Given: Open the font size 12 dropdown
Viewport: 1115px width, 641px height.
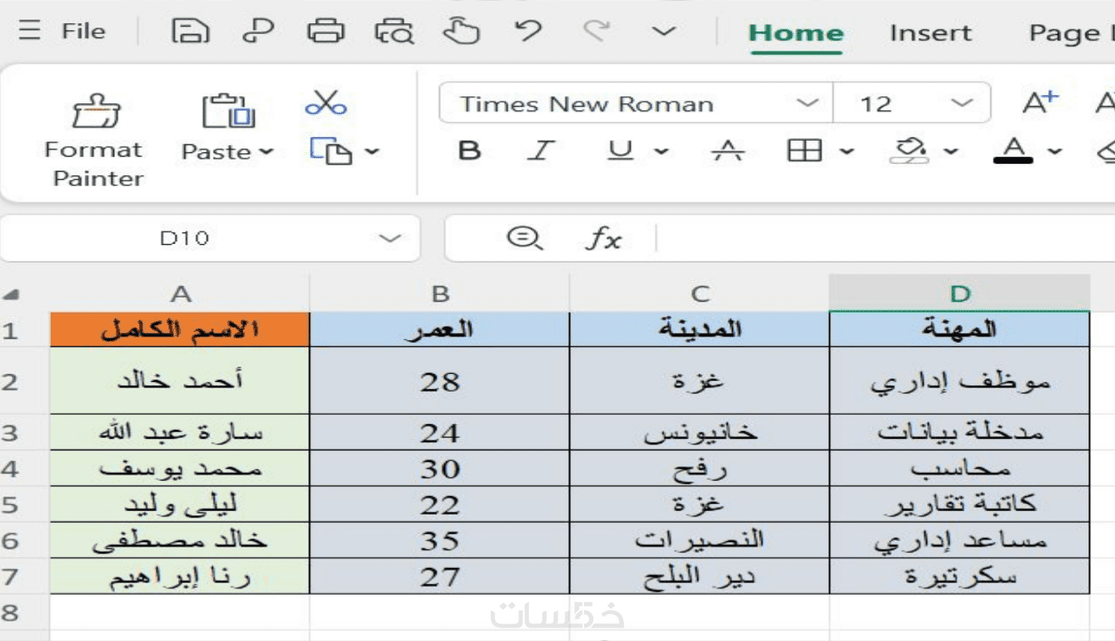Looking at the screenshot, I should (962, 103).
